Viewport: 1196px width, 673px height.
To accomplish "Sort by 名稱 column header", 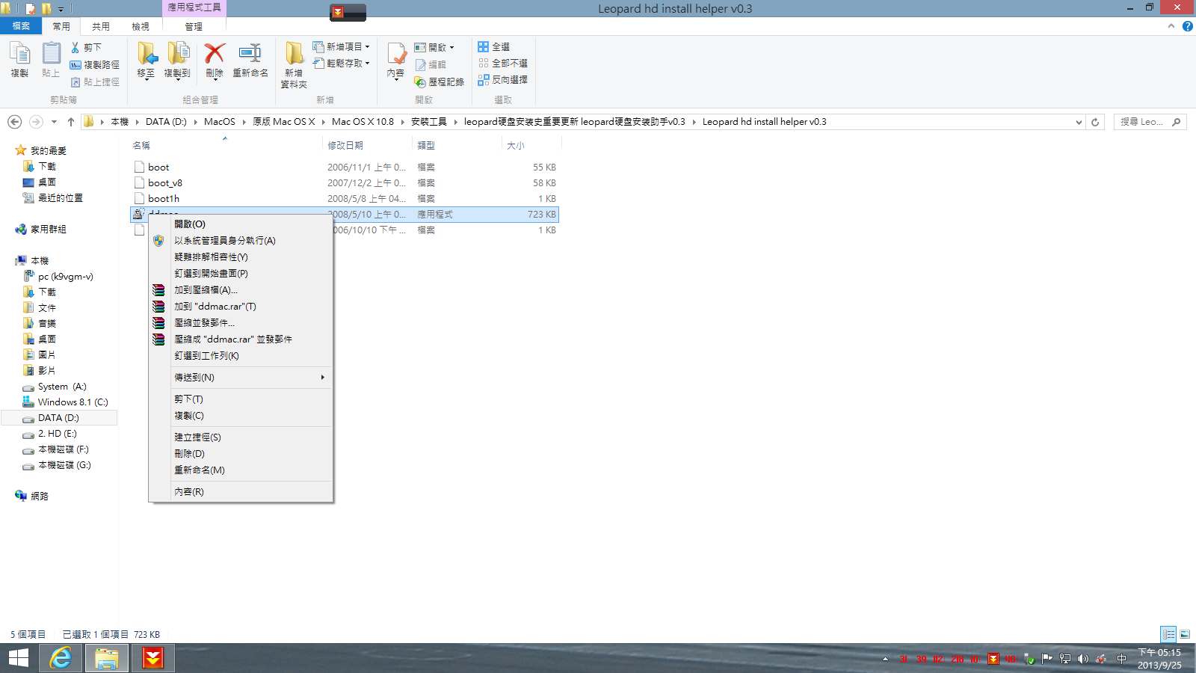I will tap(224, 146).
